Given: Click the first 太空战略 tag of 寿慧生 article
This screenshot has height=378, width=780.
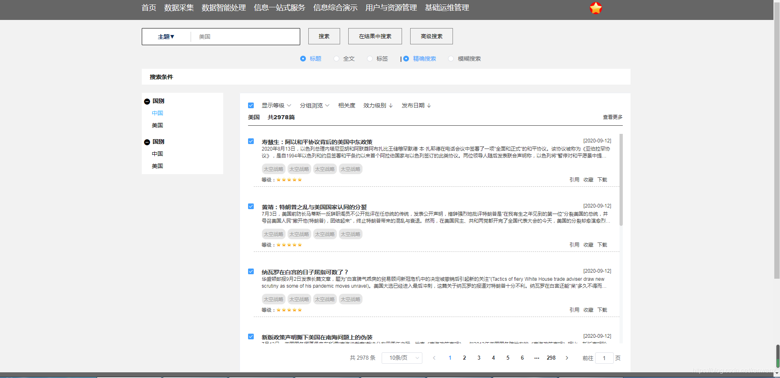Looking at the screenshot, I should [273, 169].
